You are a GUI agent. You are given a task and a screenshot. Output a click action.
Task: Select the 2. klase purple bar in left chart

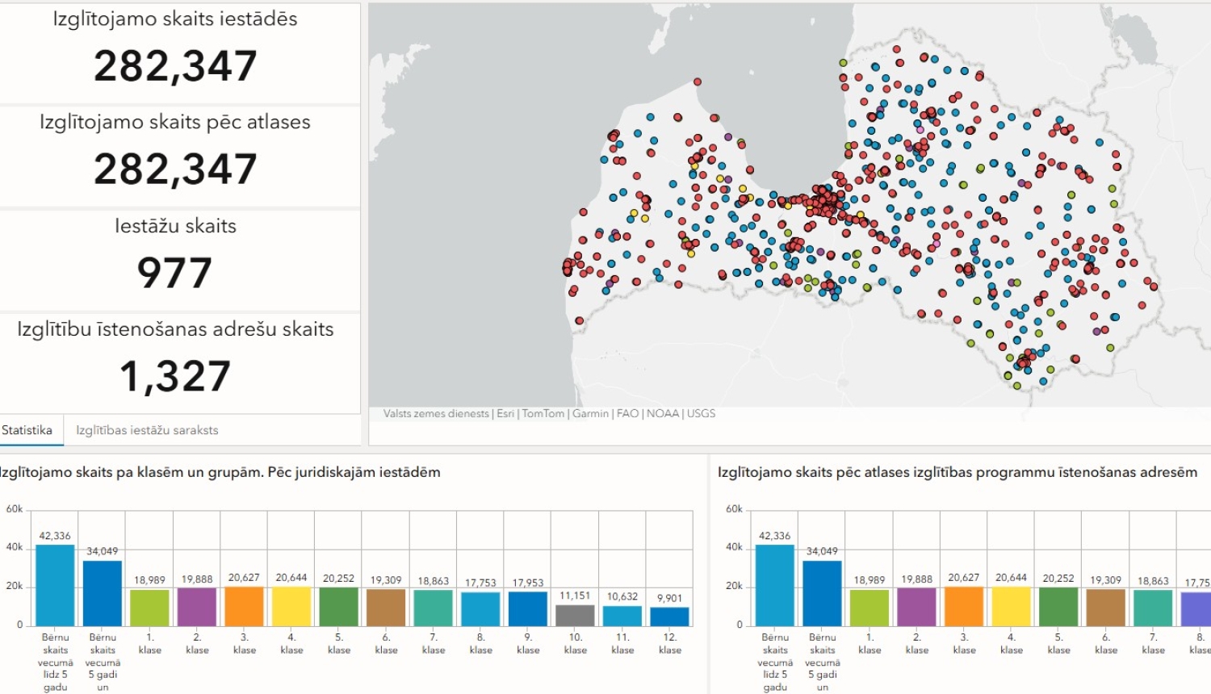[x=197, y=607]
